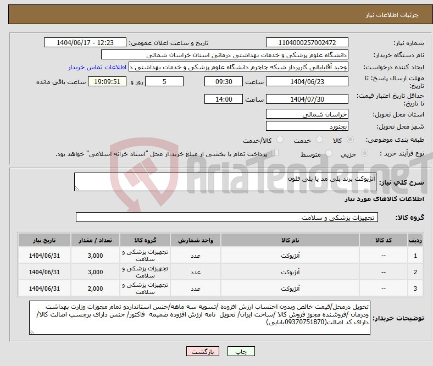The image size is (433, 366).
Task: Select the متوسط purchase type radio
Action: [329, 153]
